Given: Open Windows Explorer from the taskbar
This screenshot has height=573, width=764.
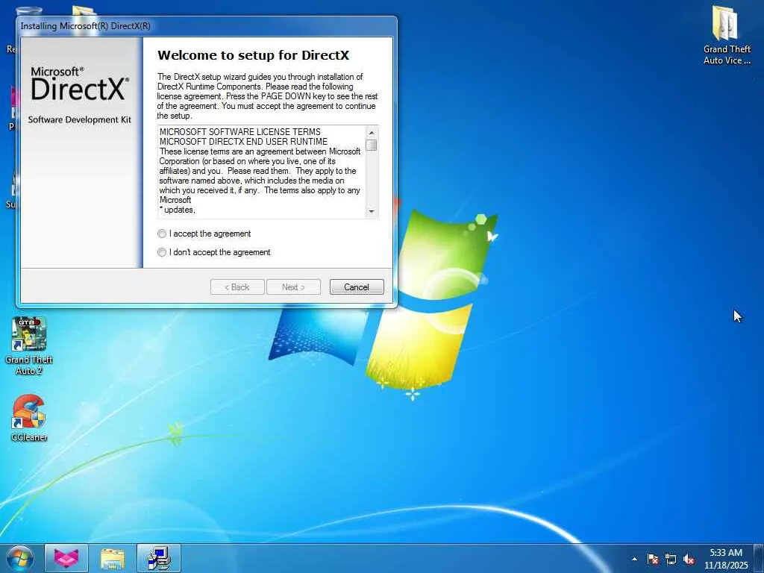Looking at the screenshot, I should coord(113,558).
